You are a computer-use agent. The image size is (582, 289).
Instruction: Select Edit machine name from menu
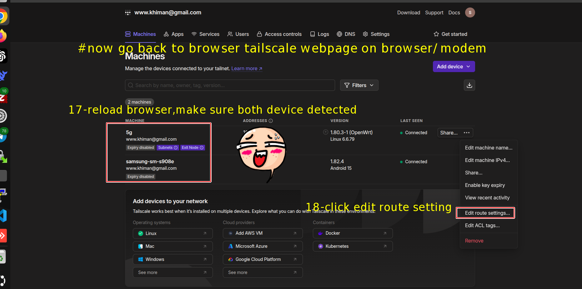point(489,148)
